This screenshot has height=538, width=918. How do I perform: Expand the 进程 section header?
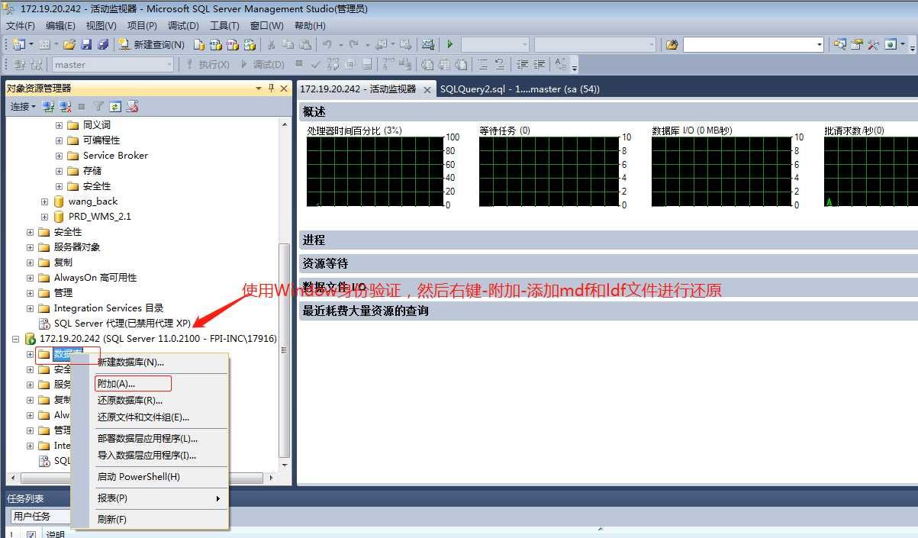(x=609, y=240)
